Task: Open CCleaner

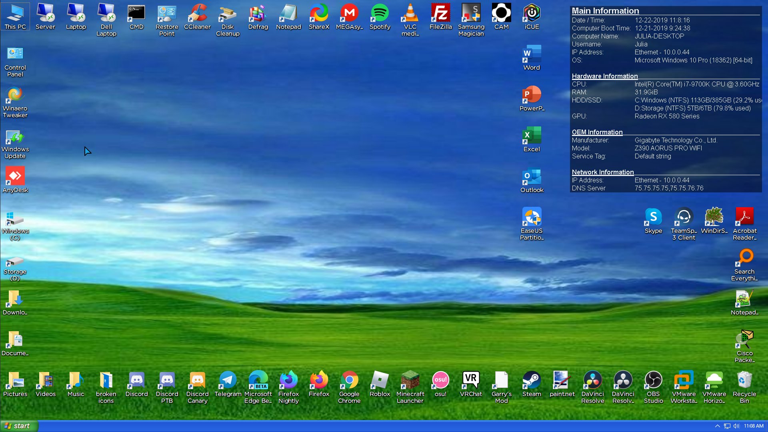Action: (x=197, y=13)
